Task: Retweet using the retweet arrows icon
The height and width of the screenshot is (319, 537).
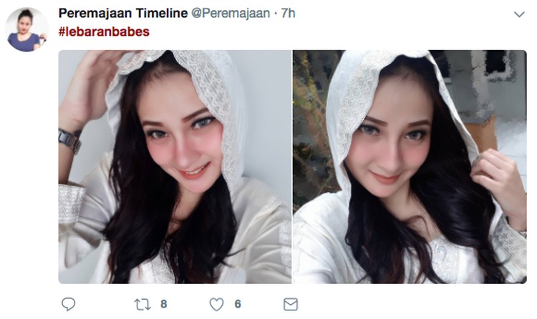Action: coord(142,304)
